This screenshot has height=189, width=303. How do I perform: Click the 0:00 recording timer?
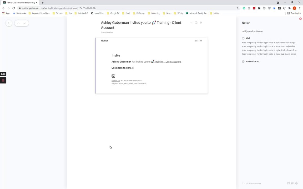(3, 74)
